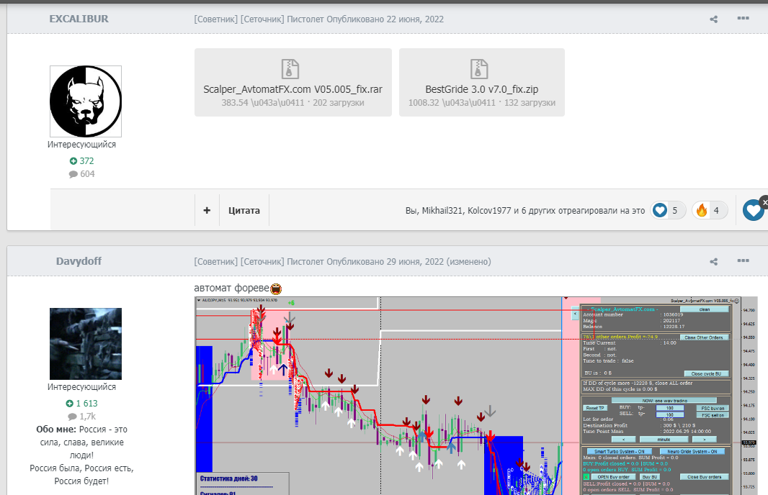Screen dimensions: 768x495
Task: Open EXCALIBUR's post count 604
Action: pos(82,174)
